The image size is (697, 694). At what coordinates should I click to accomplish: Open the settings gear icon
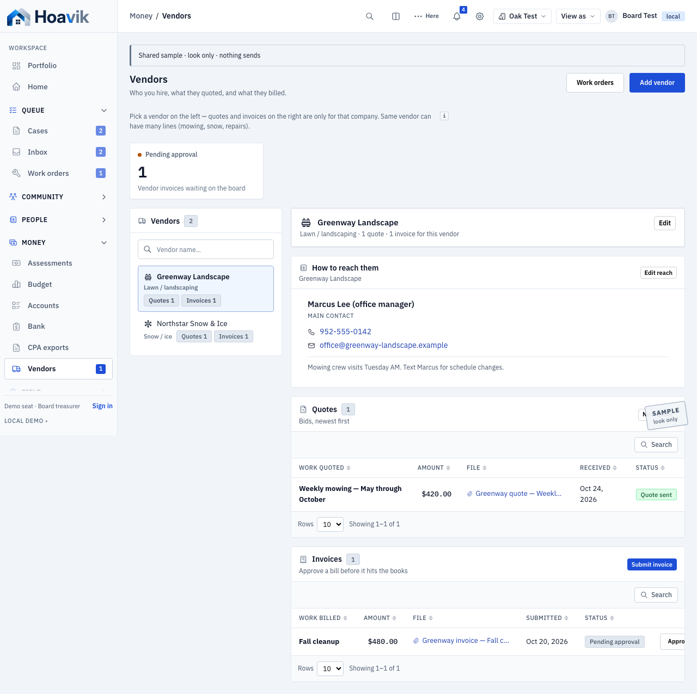(480, 16)
